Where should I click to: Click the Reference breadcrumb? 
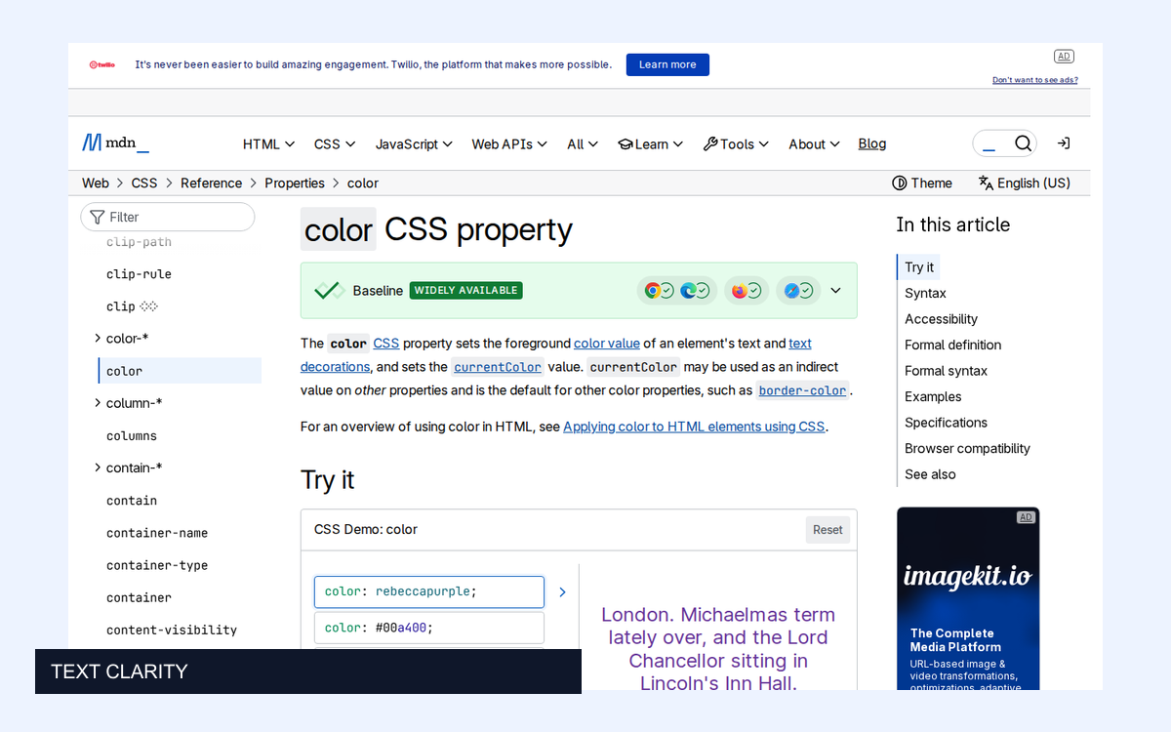point(212,183)
